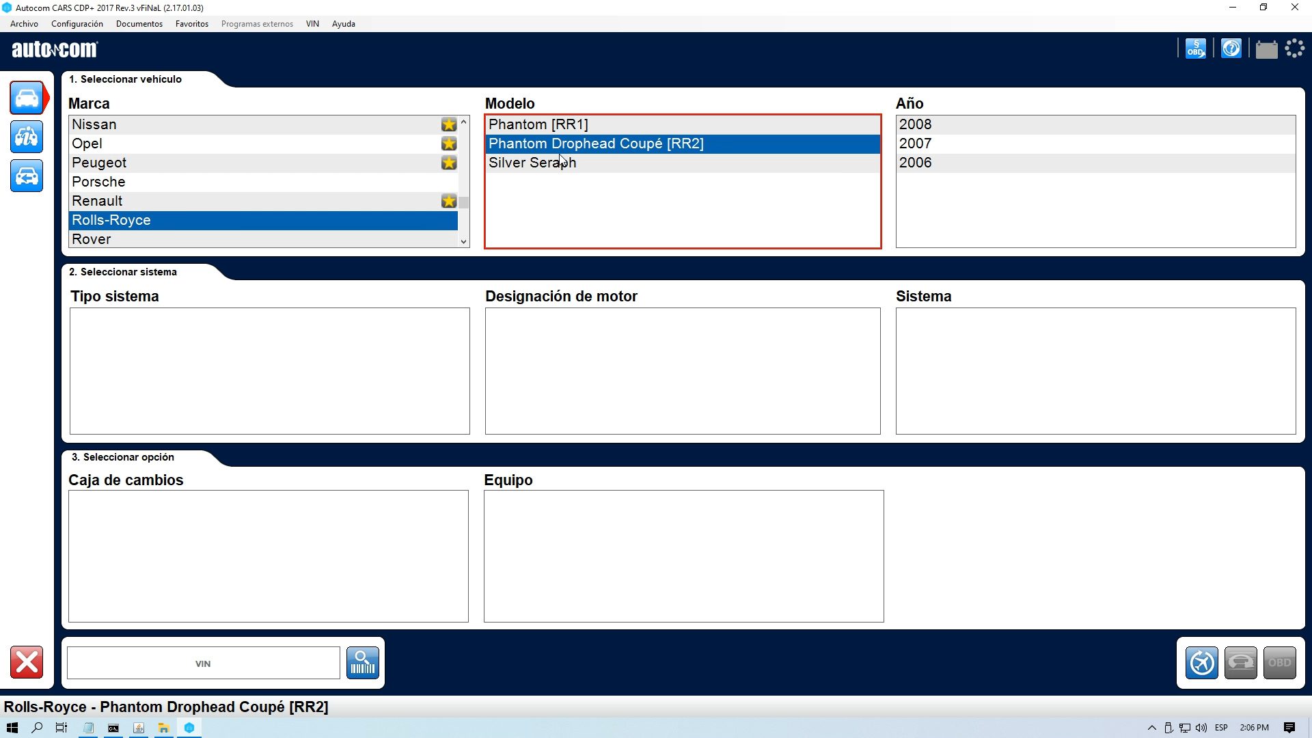1312x738 pixels.
Task: Click the engine and car sidebar icon
Action: [x=27, y=137]
